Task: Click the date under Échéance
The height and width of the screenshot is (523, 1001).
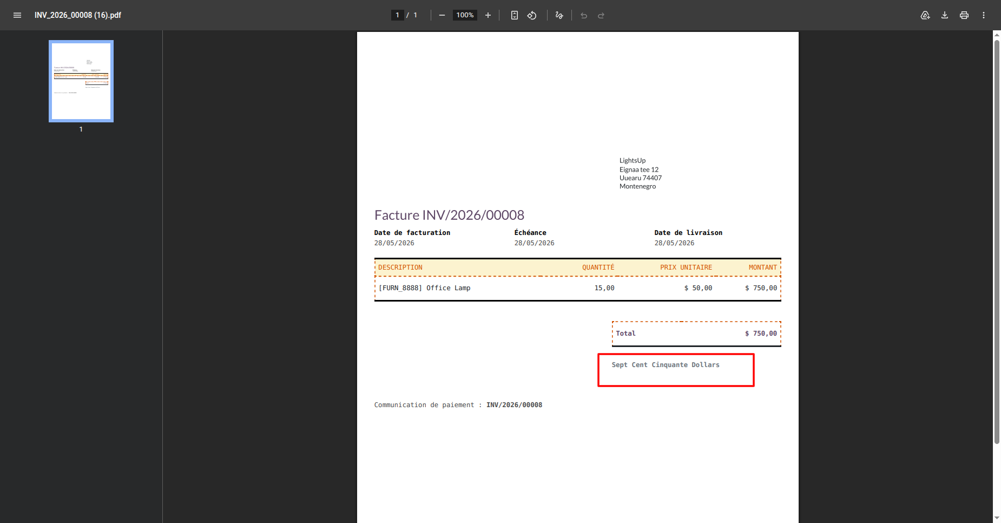Action: point(535,243)
